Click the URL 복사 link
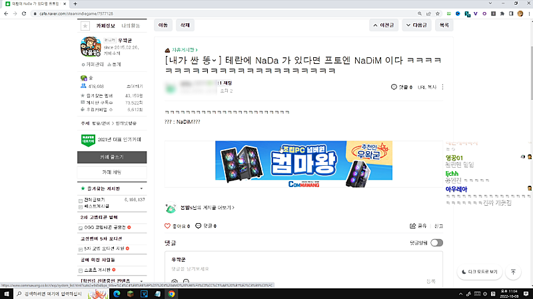This screenshot has width=533, height=299. [427, 87]
